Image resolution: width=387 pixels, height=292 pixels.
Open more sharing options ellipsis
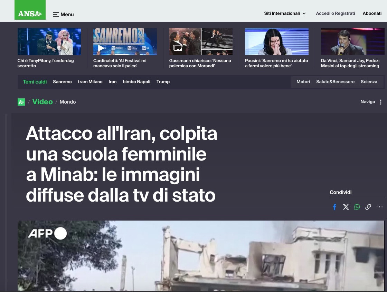tap(379, 207)
